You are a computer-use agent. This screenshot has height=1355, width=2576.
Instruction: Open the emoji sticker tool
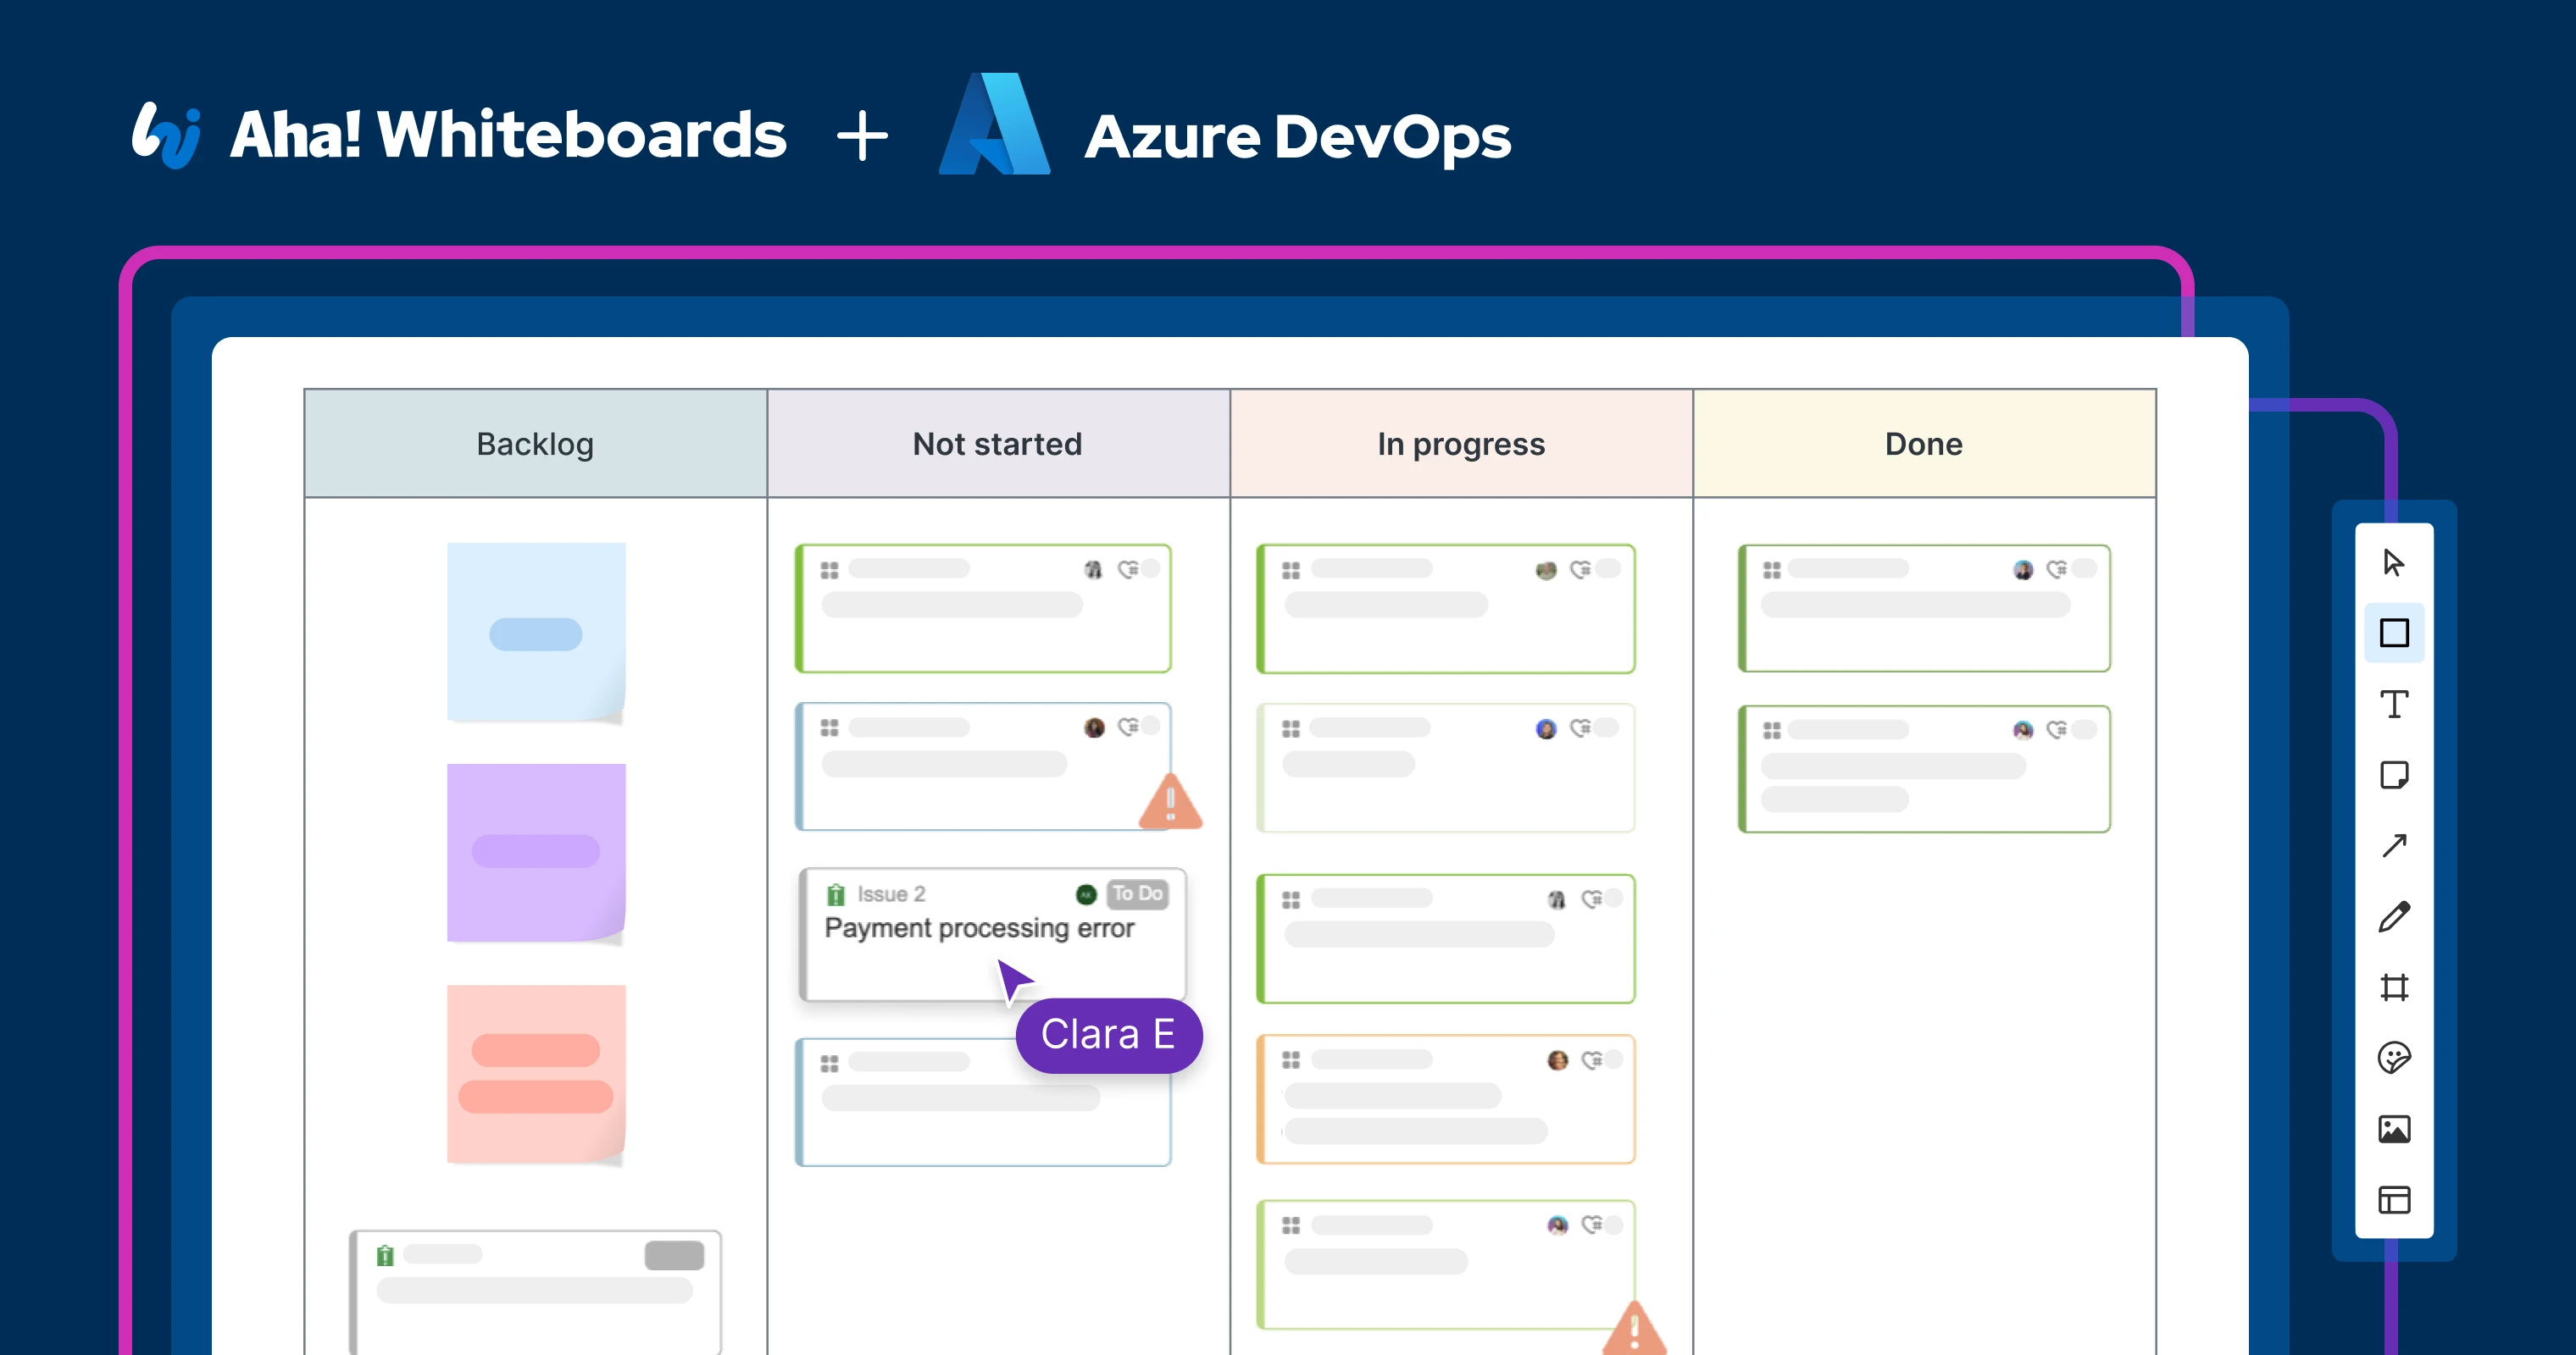coord(2393,1059)
